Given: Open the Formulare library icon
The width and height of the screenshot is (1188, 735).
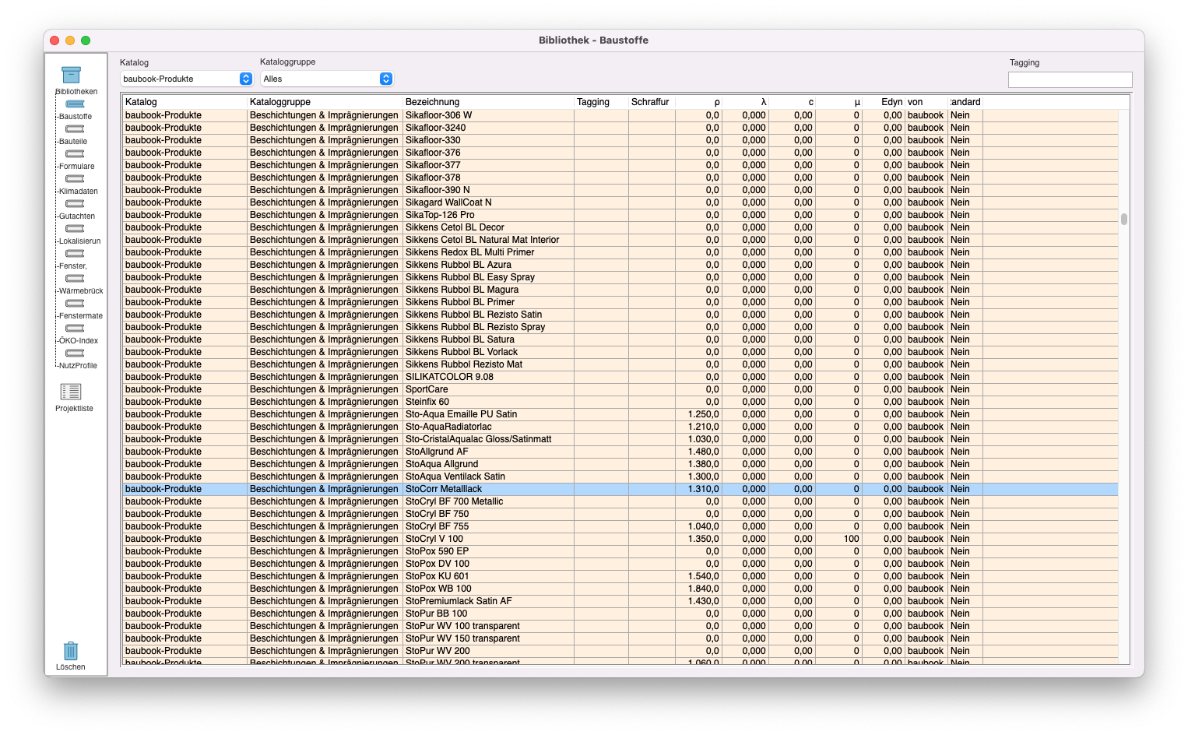Looking at the screenshot, I should click(x=75, y=154).
